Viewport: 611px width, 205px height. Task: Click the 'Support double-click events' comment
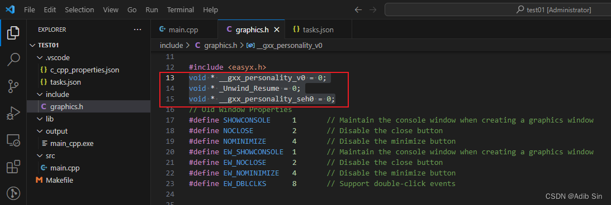(x=391, y=183)
